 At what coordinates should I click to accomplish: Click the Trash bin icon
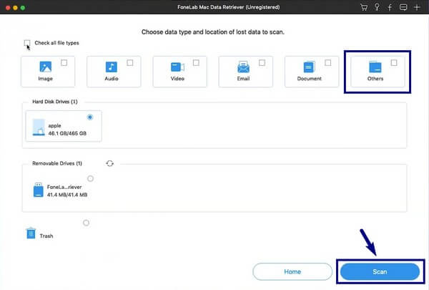pos(31,233)
